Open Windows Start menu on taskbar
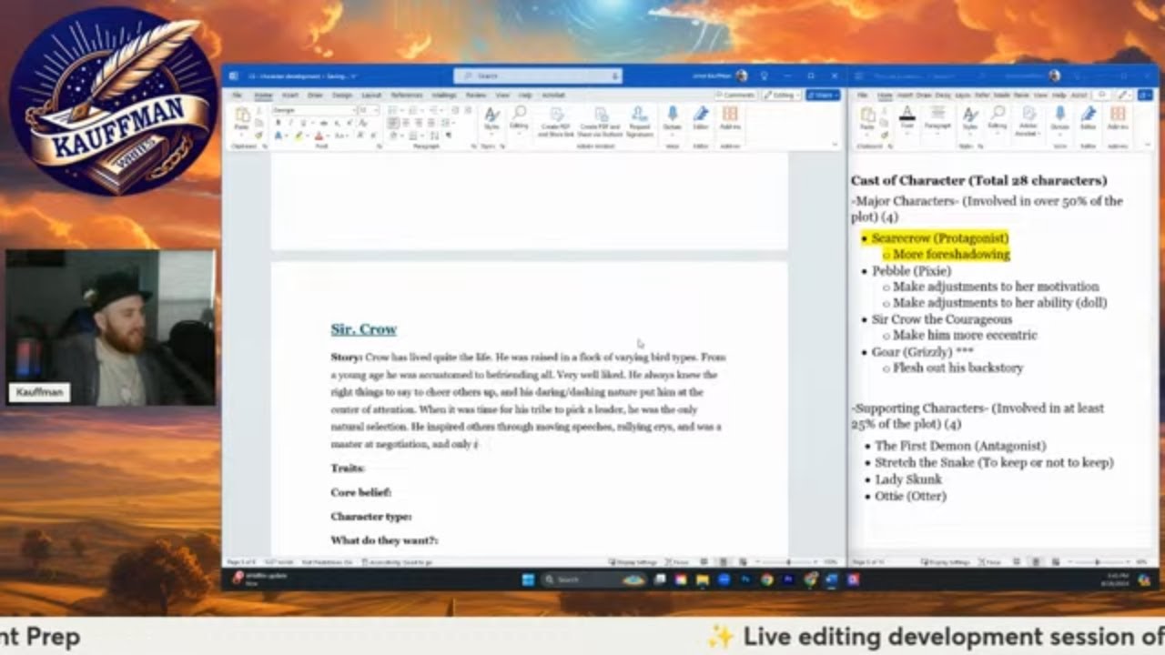The image size is (1165, 655). tap(528, 579)
